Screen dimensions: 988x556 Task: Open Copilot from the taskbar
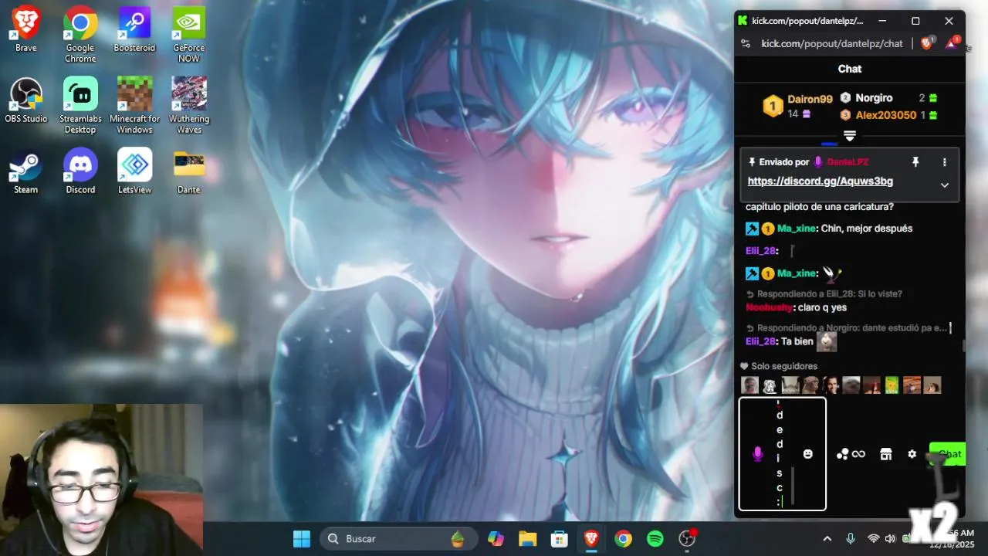pyautogui.click(x=496, y=538)
